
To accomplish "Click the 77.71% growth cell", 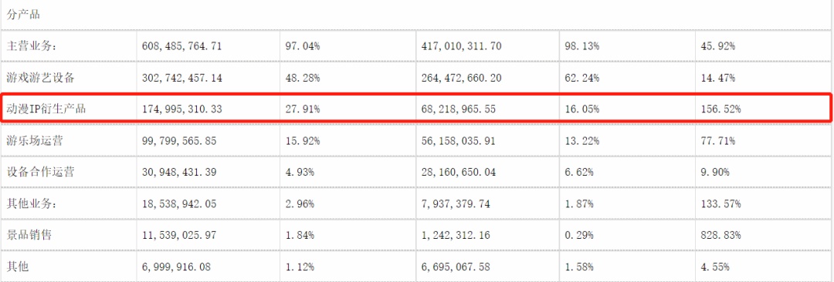I will click(x=718, y=141).
